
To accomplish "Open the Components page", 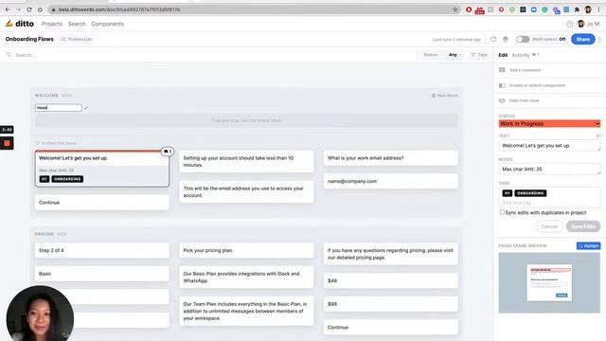I will (x=107, y=24).
